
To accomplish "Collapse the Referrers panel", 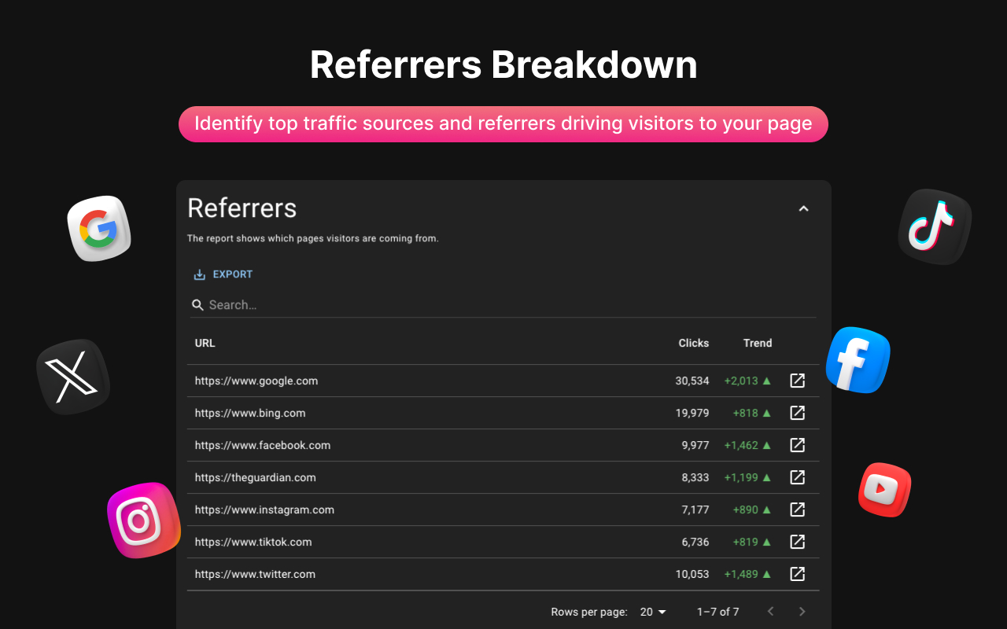I will 803,208.
